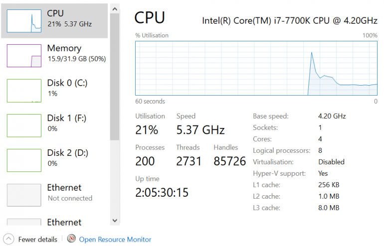Screen dimensions: 384x246
Task: Click the Up time value 2:05:30:15
Action: (x=162, y=192)
